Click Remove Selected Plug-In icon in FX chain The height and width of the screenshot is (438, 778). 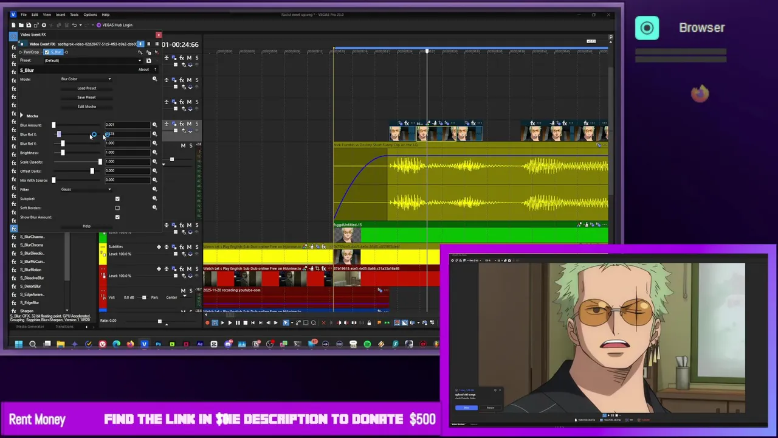pos(157,52)
